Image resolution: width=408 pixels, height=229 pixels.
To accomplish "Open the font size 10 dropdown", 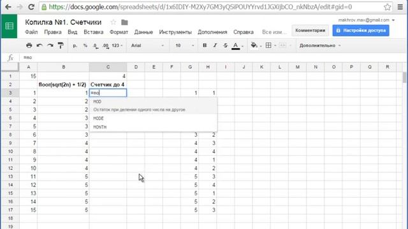I will pos(184,45).
